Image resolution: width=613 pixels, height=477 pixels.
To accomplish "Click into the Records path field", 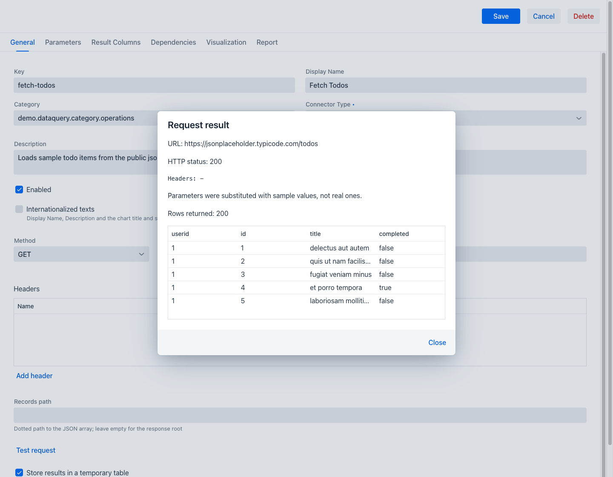I will tap(300, 415).
